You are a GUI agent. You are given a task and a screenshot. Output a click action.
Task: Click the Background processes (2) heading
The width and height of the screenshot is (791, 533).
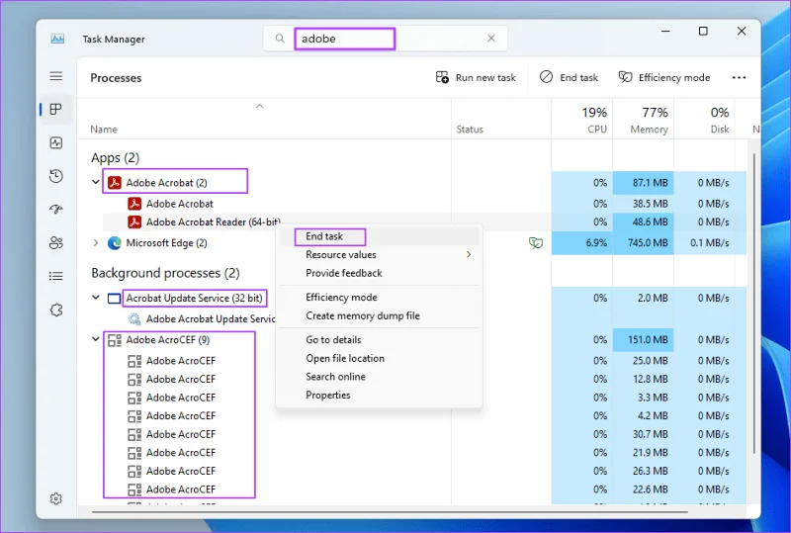165,273
